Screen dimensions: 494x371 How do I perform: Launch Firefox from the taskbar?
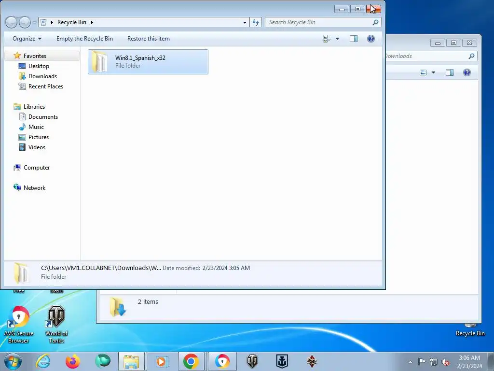[73, 361]
